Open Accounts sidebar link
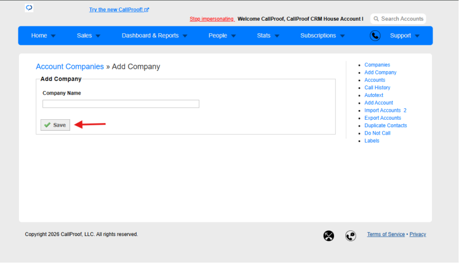Viewport: 459px width, 263px height. [375, 80]
